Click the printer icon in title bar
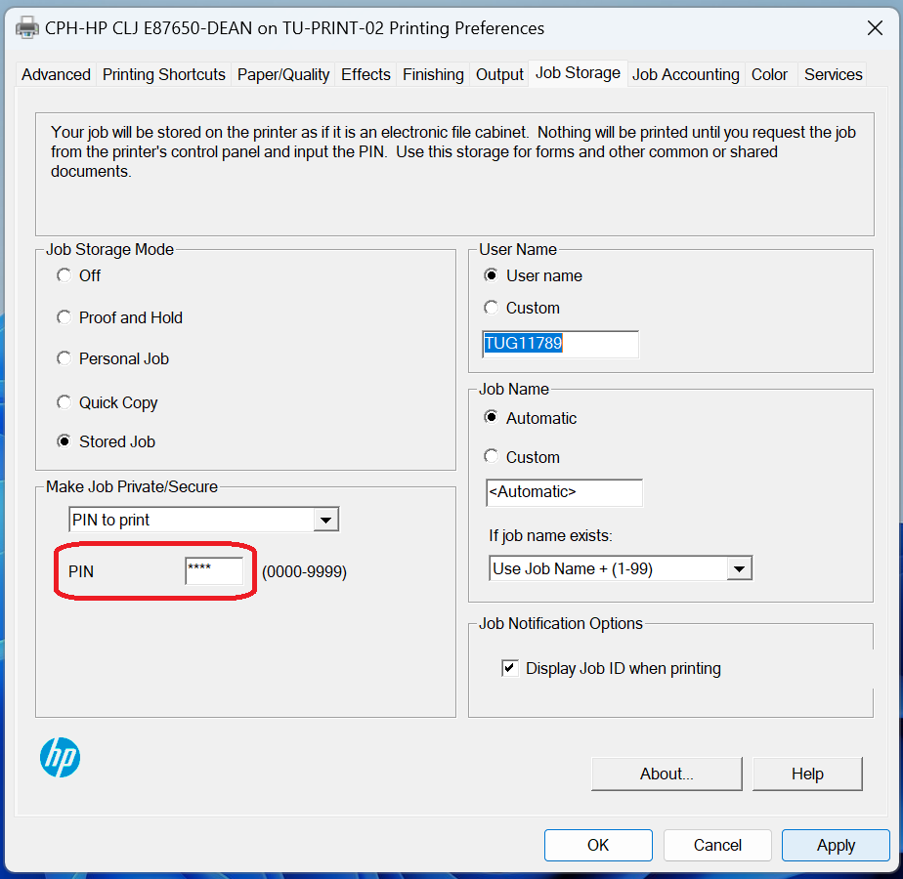Image resolution: width=903 pixels, height=879 pixels. [x=26, y=27]
